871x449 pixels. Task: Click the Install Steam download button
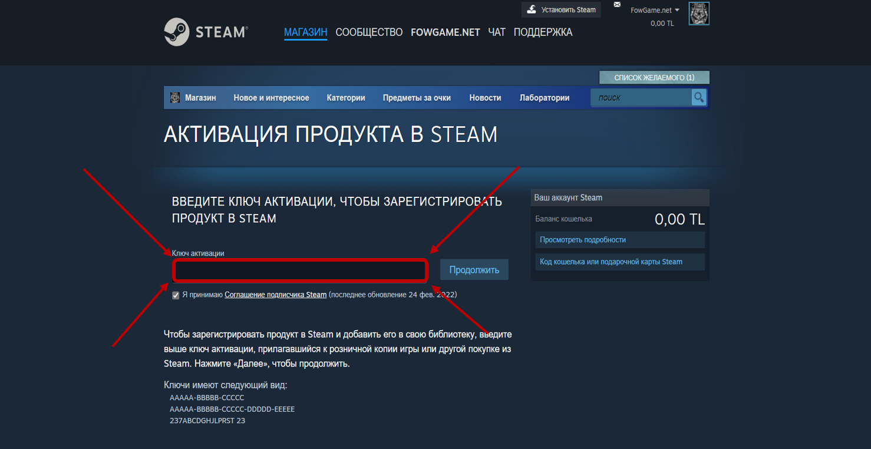561,9
